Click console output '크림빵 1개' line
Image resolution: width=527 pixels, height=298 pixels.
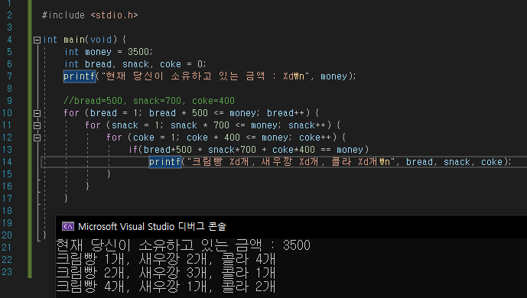[166, 259]
